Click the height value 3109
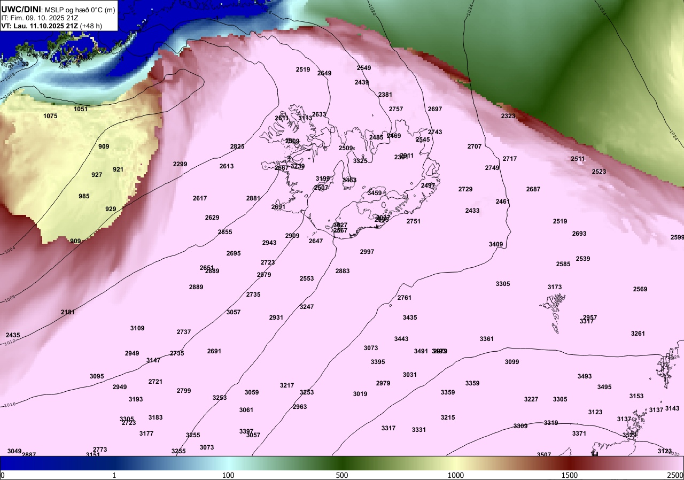Screen dimensions: 684x480 tap(137, 328)
